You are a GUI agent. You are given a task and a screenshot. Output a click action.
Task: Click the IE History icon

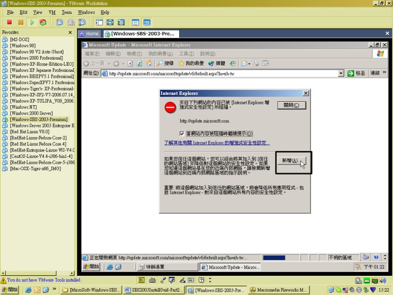tap(233, 64)
